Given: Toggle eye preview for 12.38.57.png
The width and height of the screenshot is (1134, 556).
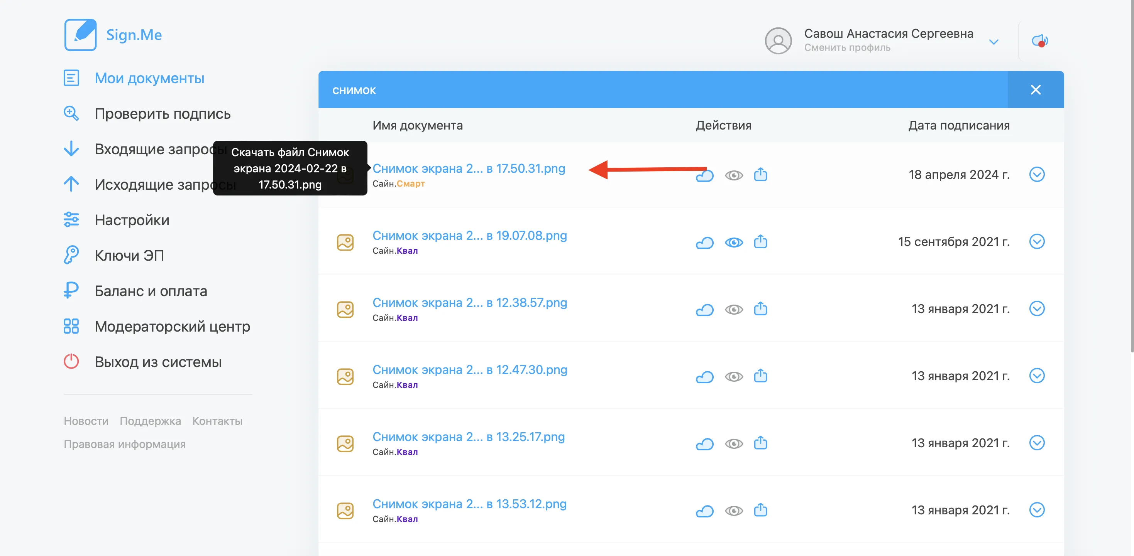Looking at the screenshot, I should click(734, 310).
